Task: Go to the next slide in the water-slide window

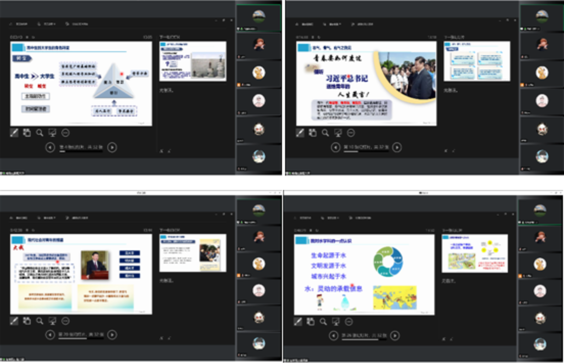Action: pyautogui.click(x=395, y=336)
